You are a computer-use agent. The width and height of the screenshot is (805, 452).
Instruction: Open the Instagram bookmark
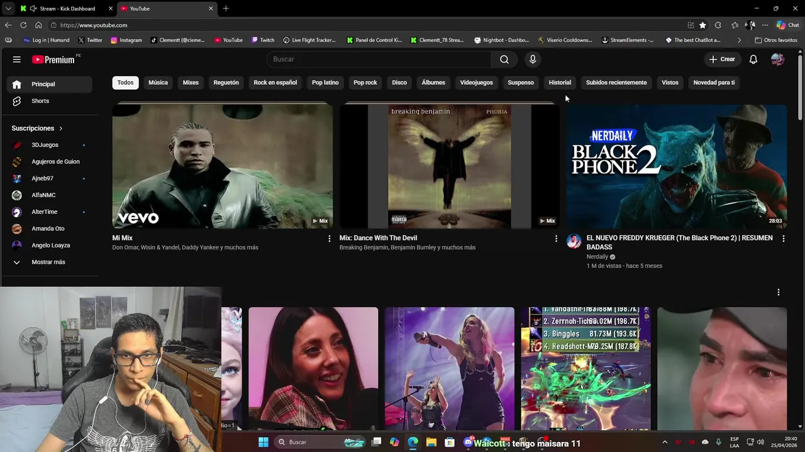pyautogui.click(x=126, y=40)
